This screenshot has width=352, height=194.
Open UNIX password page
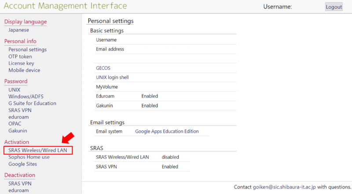point(15,90)
